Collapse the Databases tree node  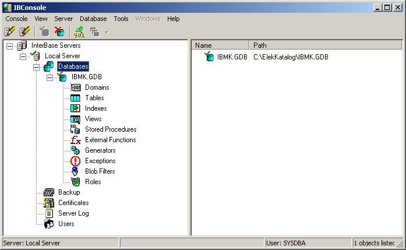37,67
